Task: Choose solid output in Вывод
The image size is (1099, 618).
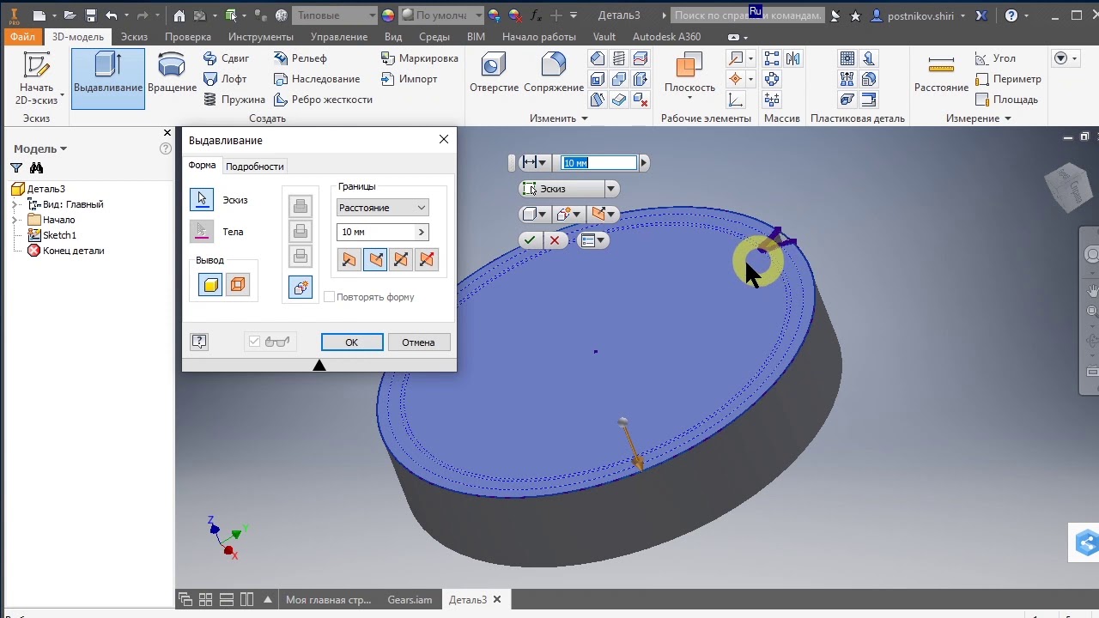Action: point(210,285)
